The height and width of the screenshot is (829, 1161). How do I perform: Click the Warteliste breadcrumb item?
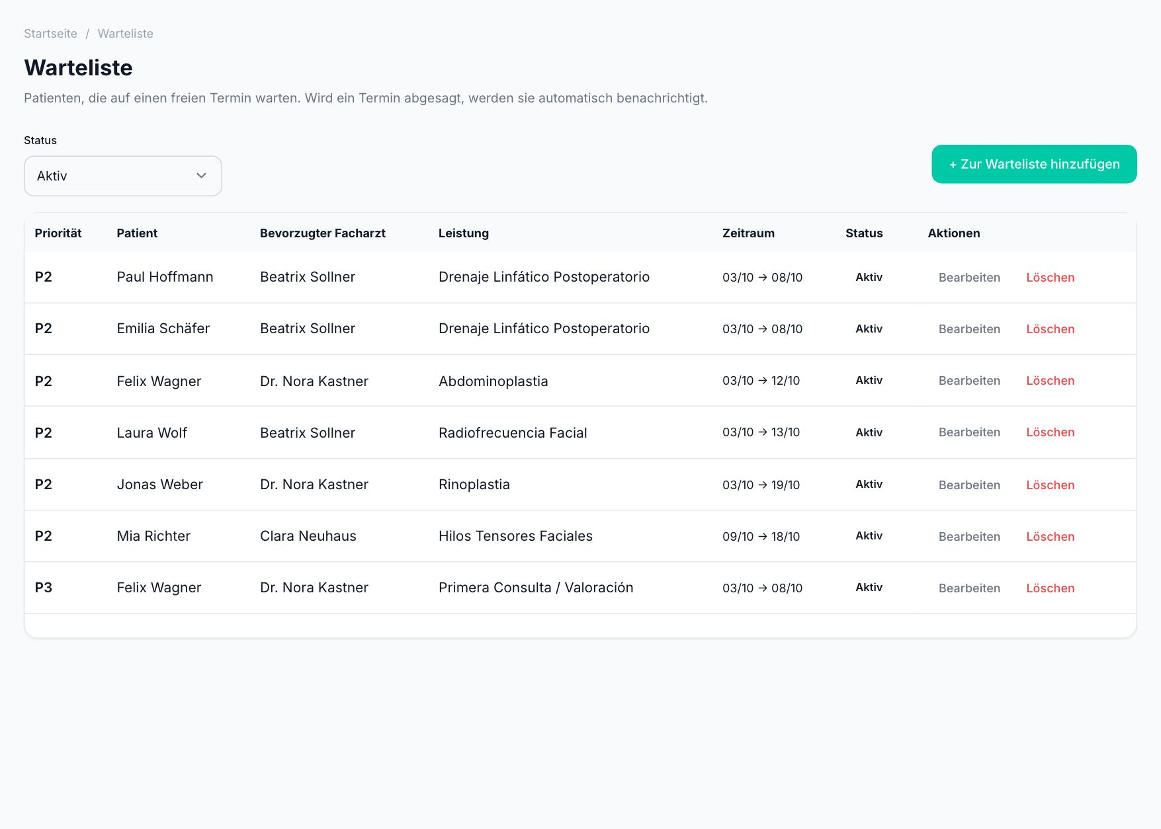(125, 34)
